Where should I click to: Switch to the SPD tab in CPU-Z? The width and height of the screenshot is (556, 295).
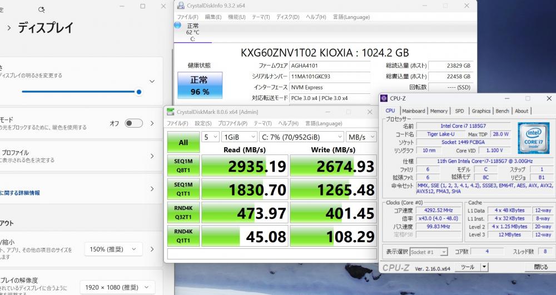tap(459, 111)
